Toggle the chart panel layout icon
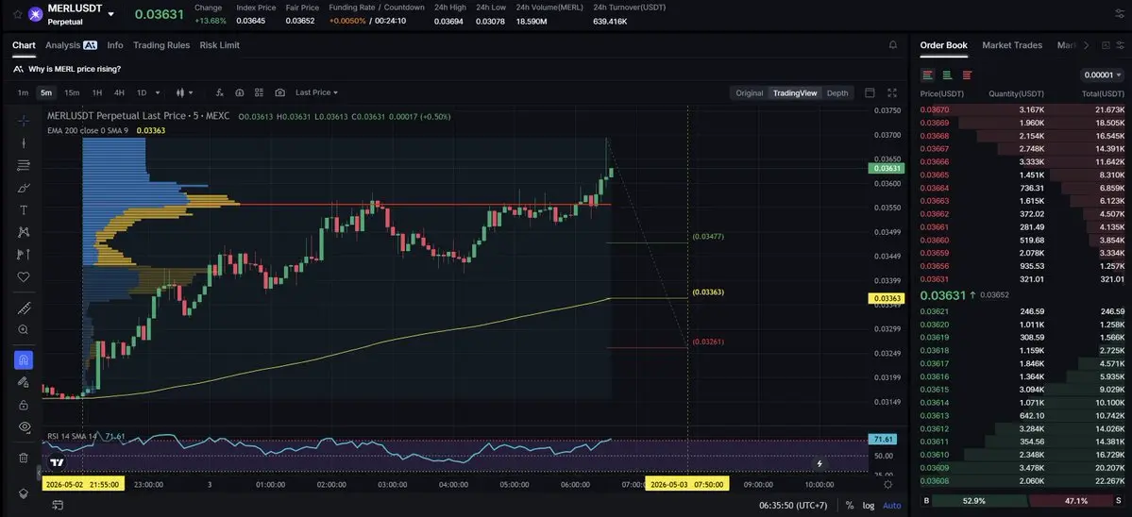 click(x=870, y=93)
